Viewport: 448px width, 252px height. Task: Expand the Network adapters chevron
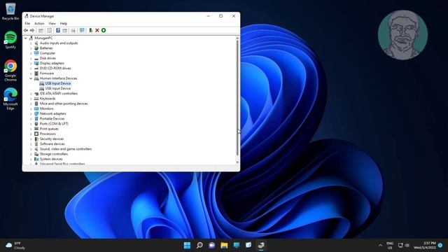31,113
